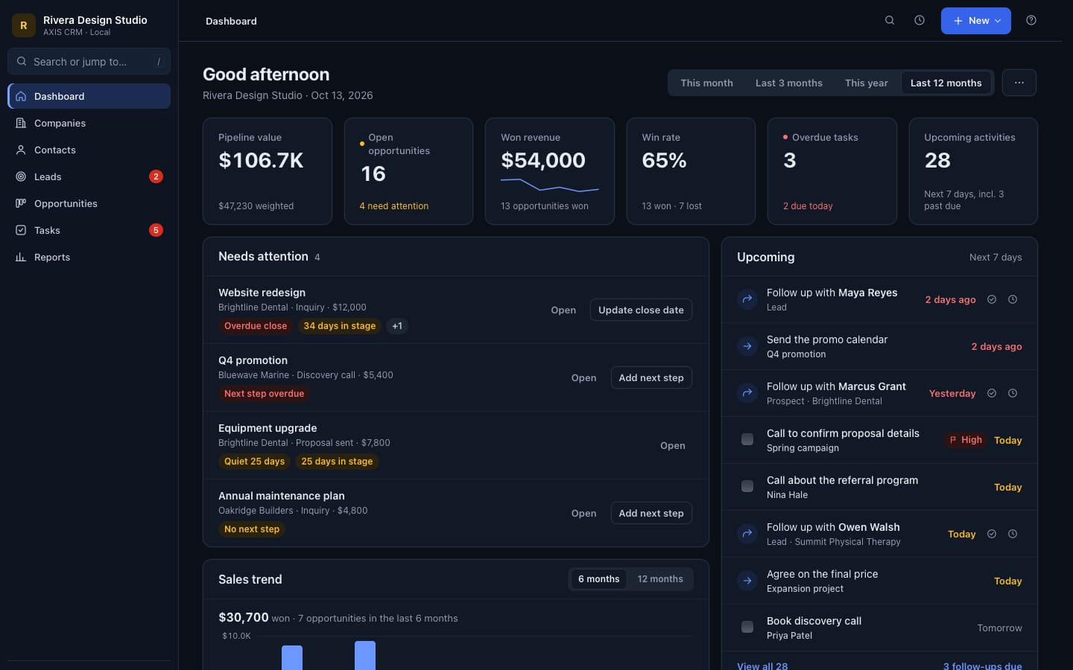Open the Overdue tasks card
Image resolution: width=1073 pixels, height=670 pixels.
(x=832, y=171)
